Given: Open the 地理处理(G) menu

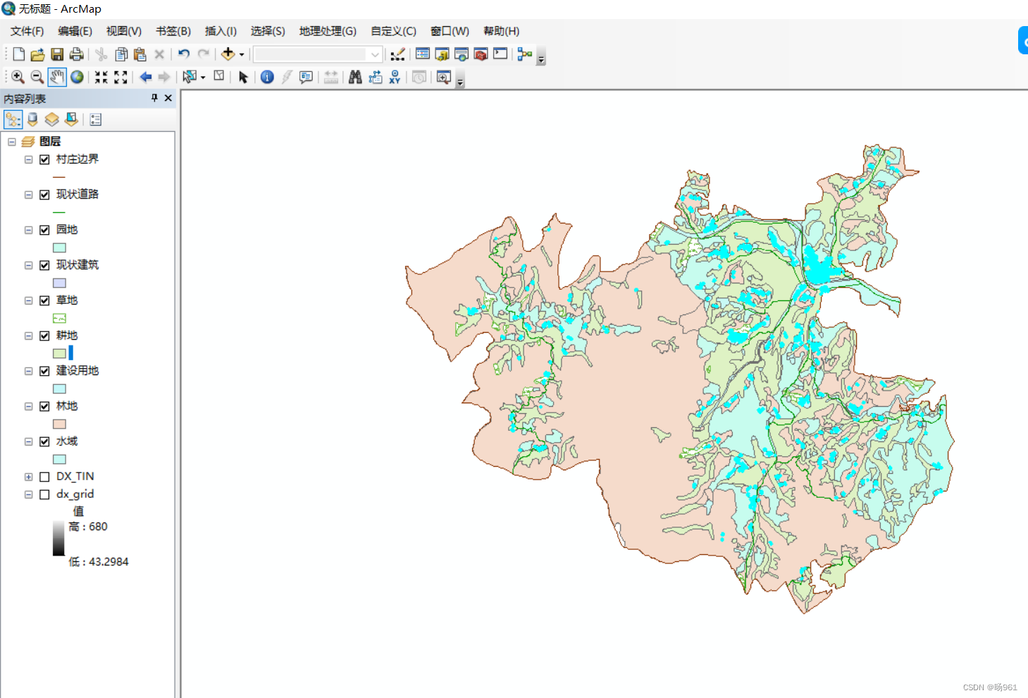Looking at the screenshot, I should point(328,31).
